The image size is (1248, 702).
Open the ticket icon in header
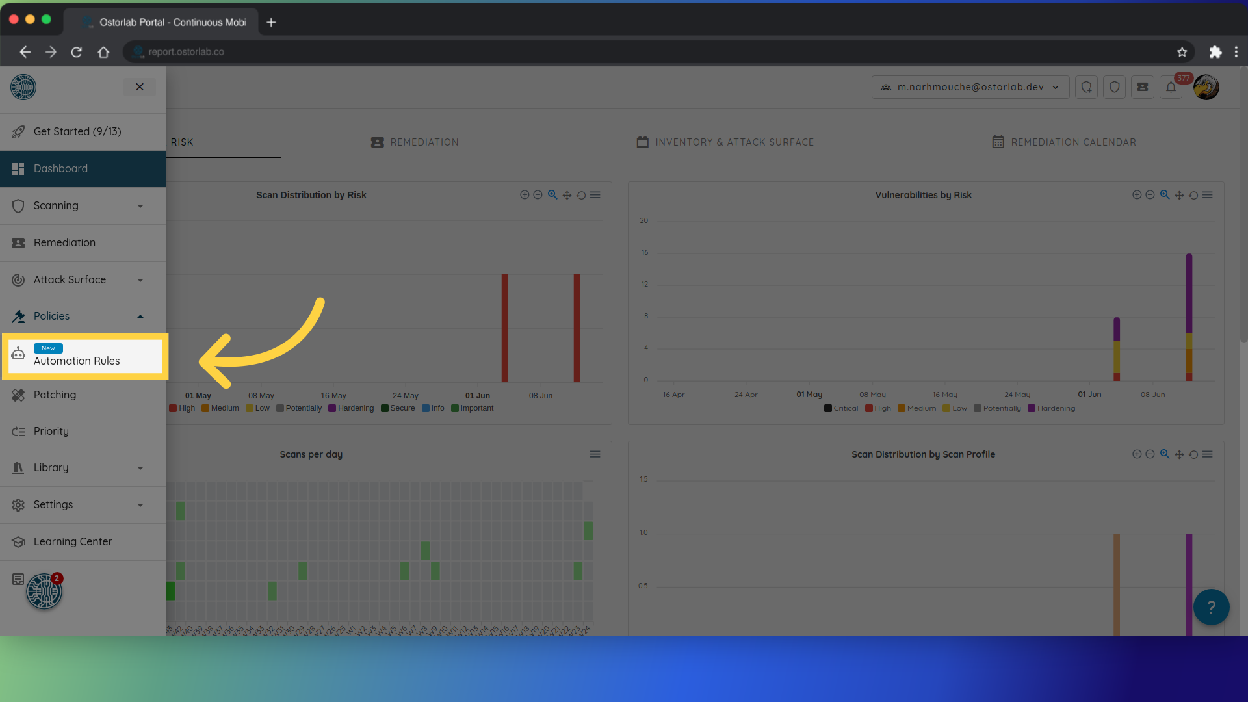(x=1142, y=87)
